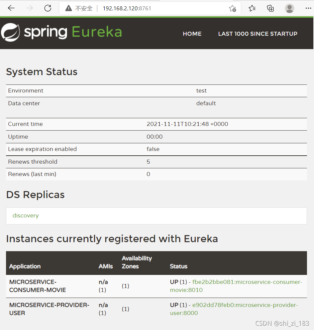Click the spring Eureka title text
Viewport: 314px width, 330px height.
[x=73, y=32]
